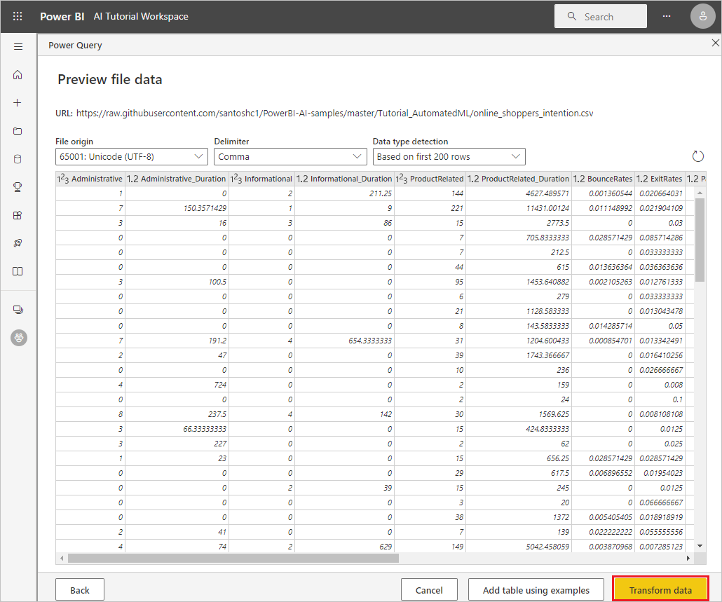The height and width of the screenshot is (602, 722).
Task: Click Add table using examples button
Action: tap(536, 590)
